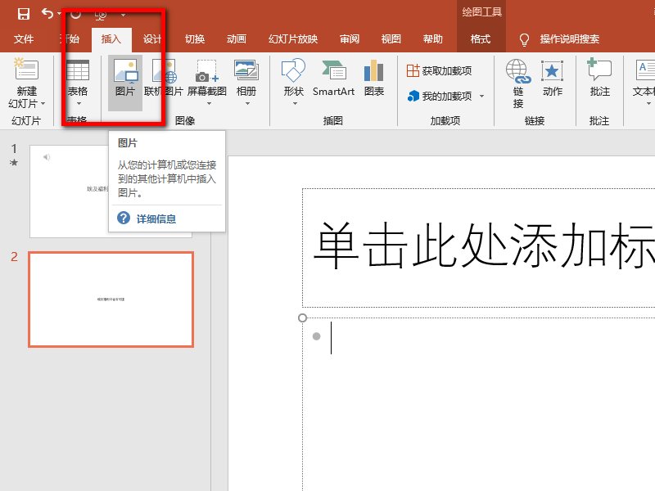Click the 详细信息 link in the tooltip
Image resolution: width=655 pixels, height=491 pixels.
[157, 218]
